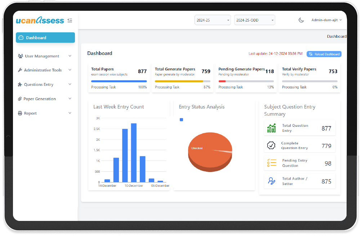Viewport: 361px width, 236px height.
Task: Click the Questions Entry puzzle icon
Action: click(x=20, y=84)
